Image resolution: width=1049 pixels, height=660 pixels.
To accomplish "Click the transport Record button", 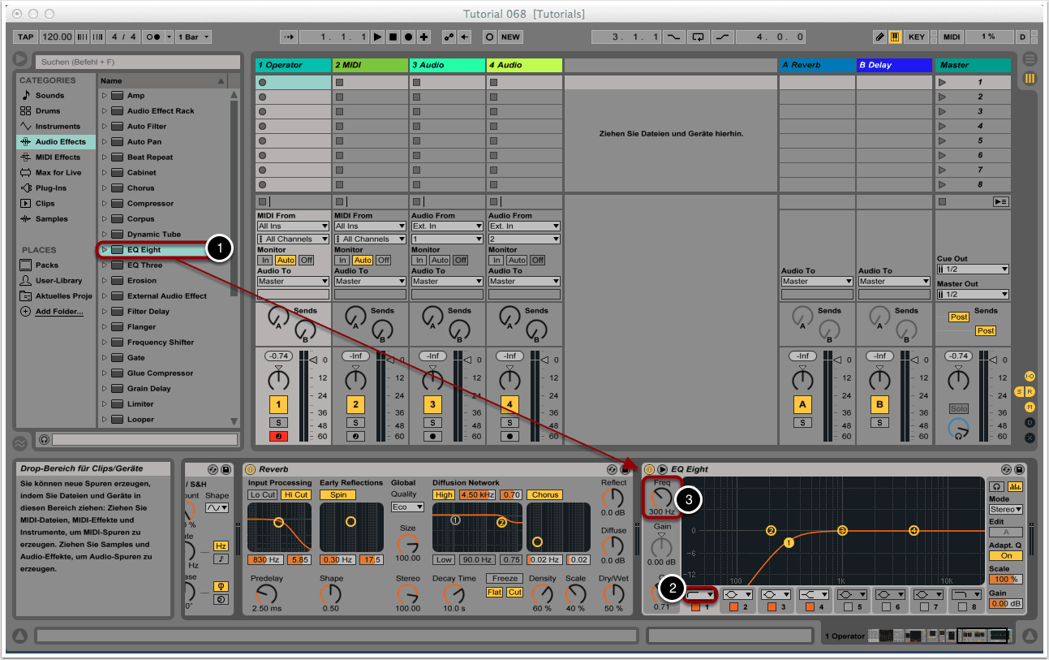I will [x=408, y=37].
